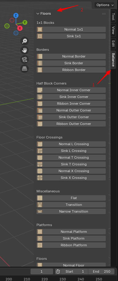Click the green Y axis gizmo circle
The width and height of the screenshot is (118, 281).
[25, 22]
